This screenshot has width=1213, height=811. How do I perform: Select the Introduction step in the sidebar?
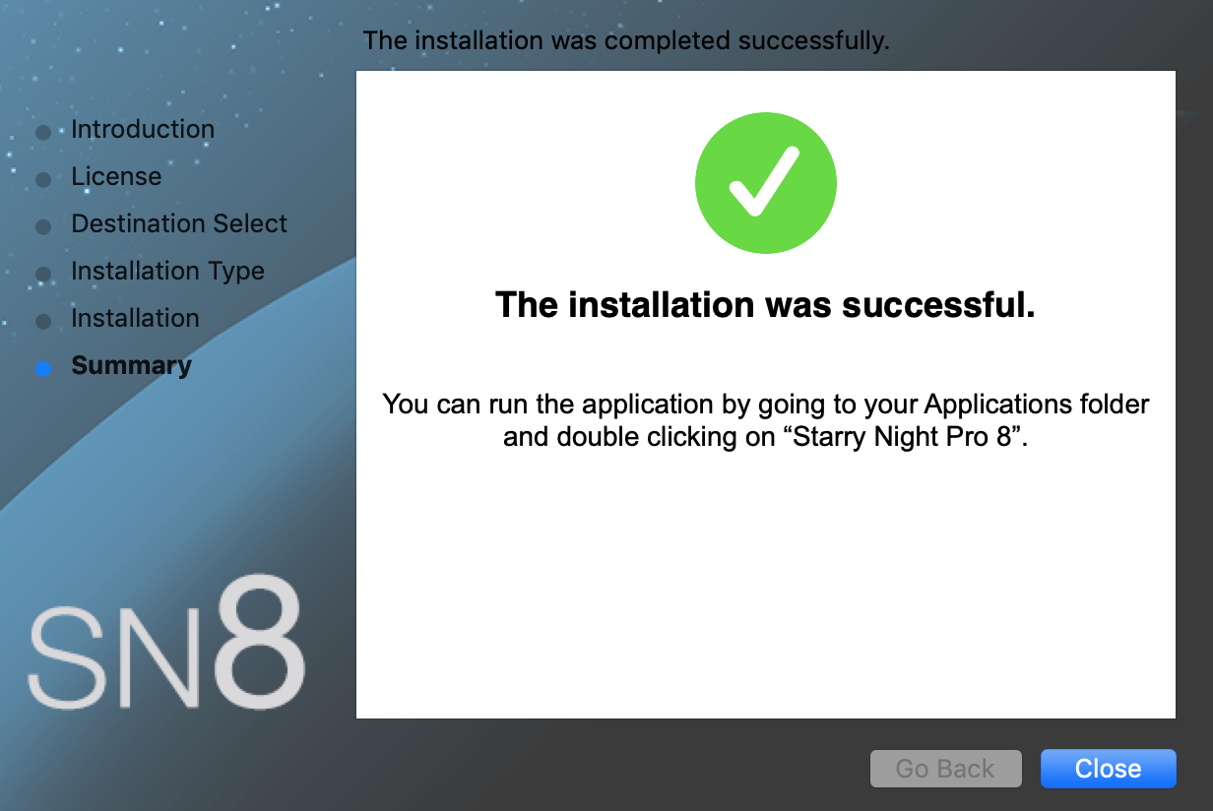[143, 129]
